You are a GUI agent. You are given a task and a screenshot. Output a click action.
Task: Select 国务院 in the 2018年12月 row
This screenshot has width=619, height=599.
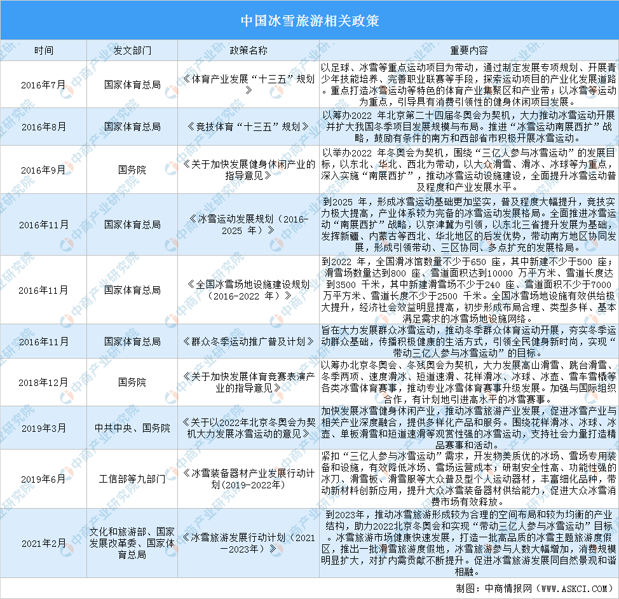click(132, 382)
